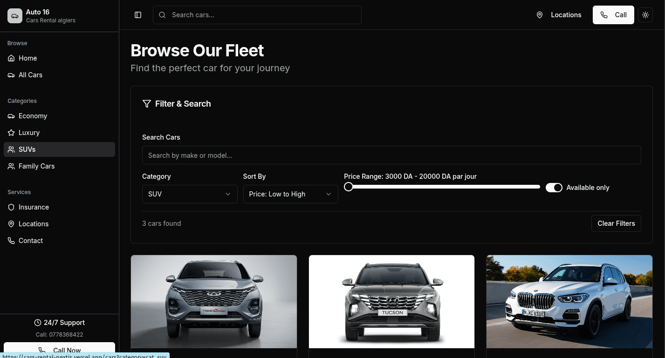The width and height of the screenshot is (665, 358).
Task: Click the Clear Filters button
Action: (x=616, y=223)
